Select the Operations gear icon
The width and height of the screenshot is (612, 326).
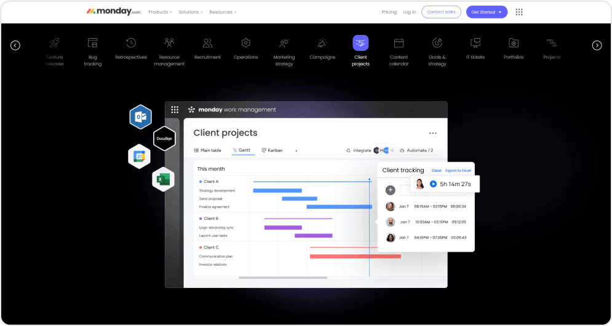pyautogui.click(x=245, y=43)
